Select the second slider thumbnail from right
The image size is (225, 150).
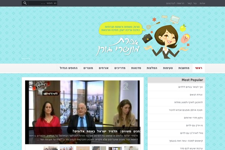coord(115,148)
